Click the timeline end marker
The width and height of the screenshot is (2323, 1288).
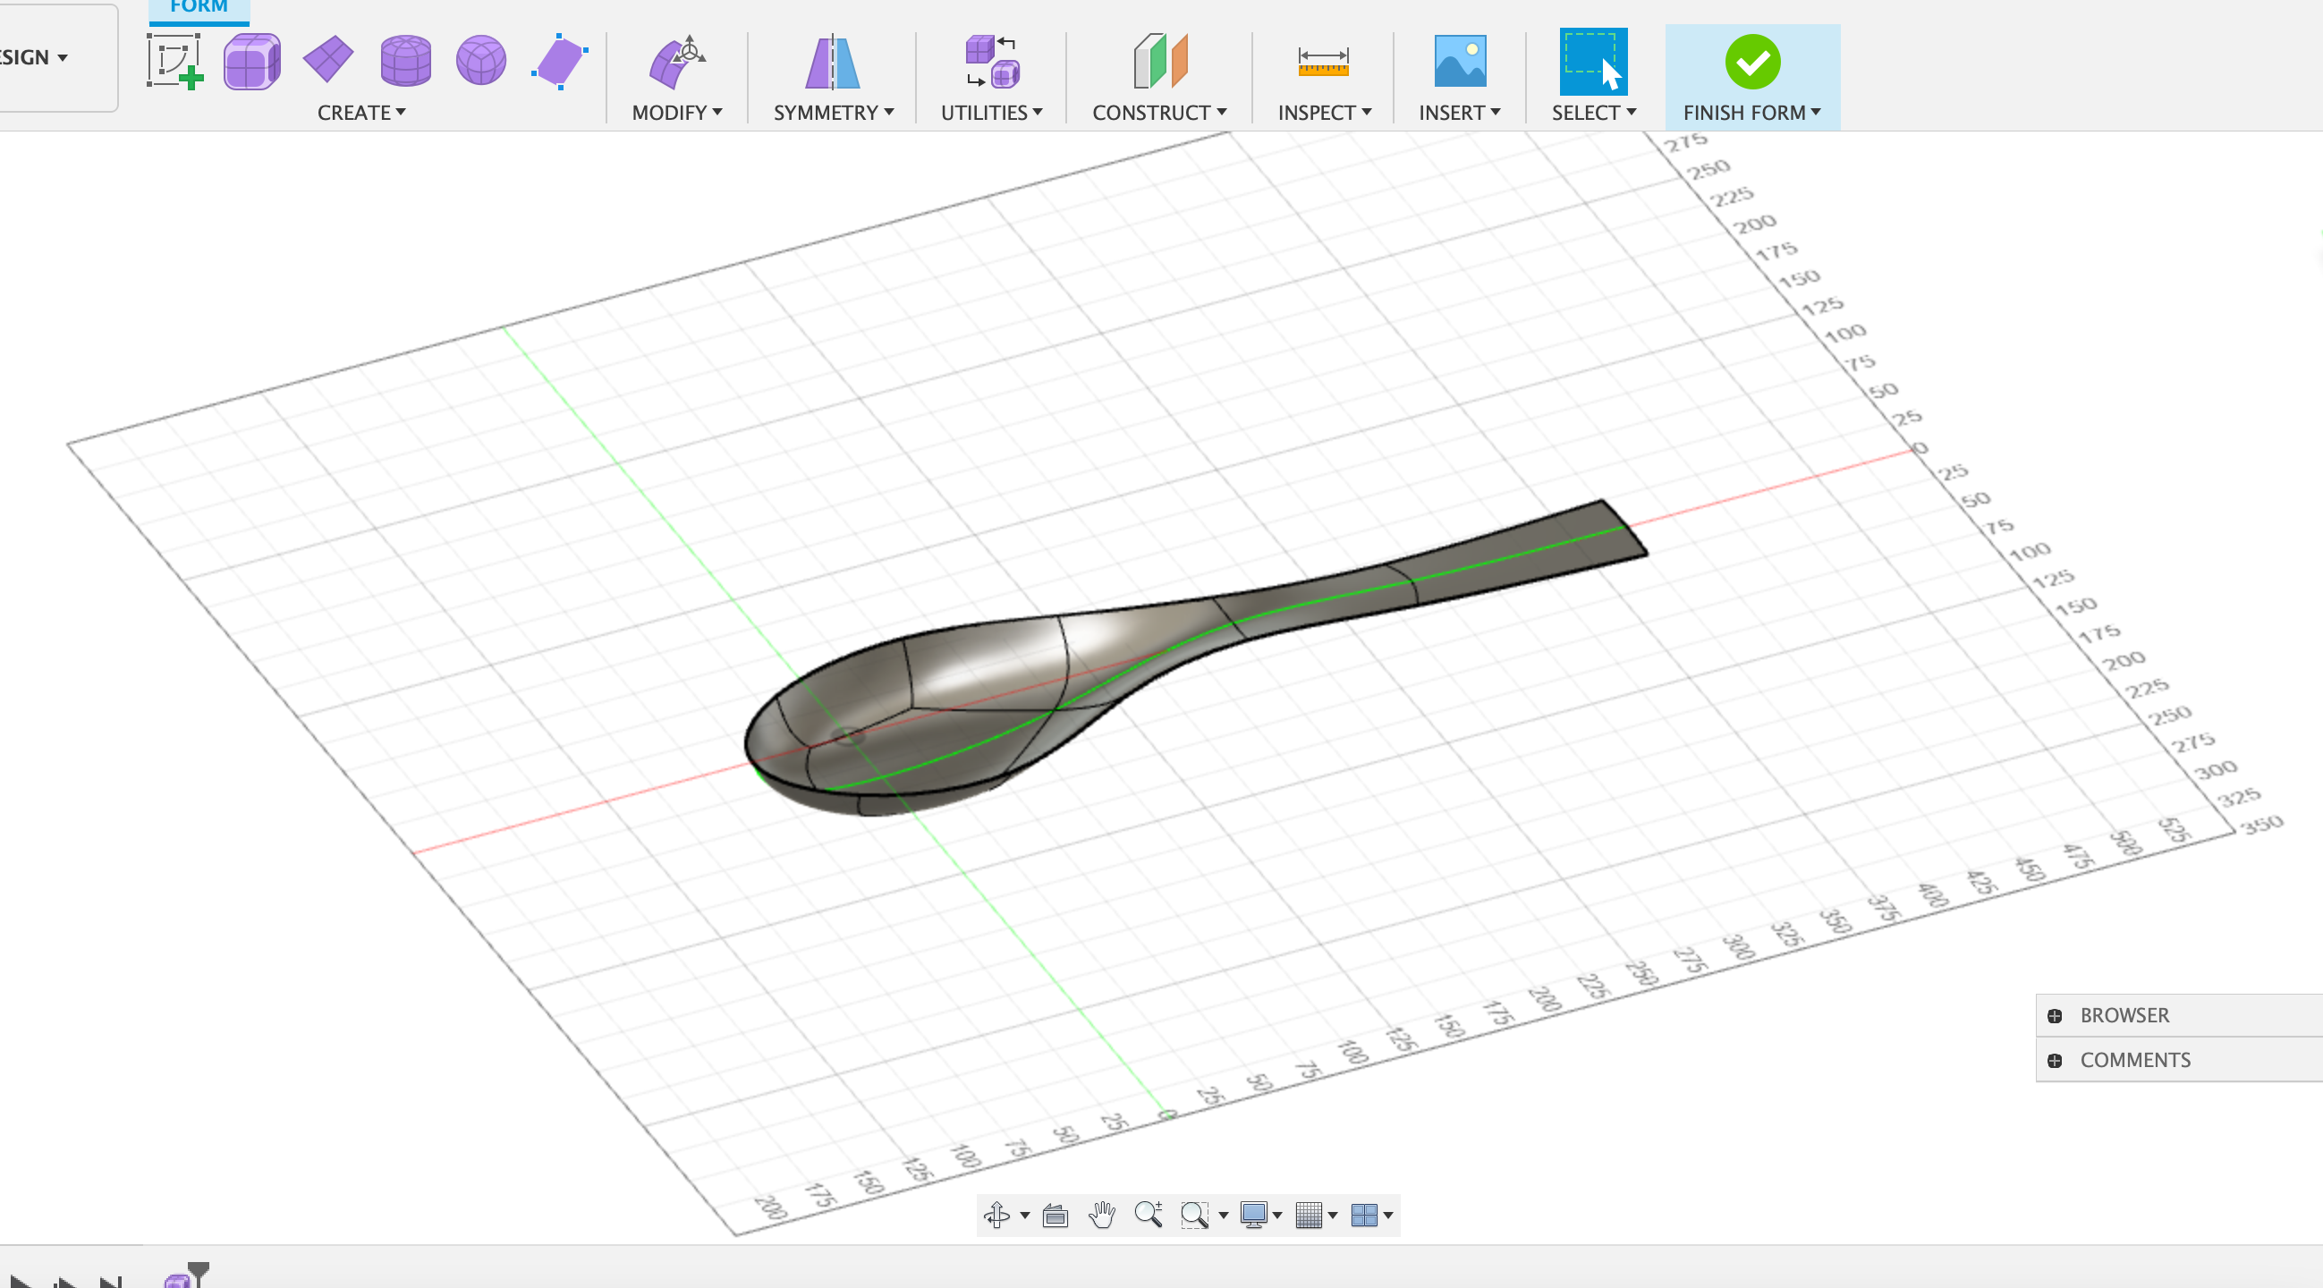point(199,1270)
